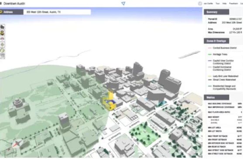Collapse the Metrics section header
Screen dimensions: 243x159
216,97
